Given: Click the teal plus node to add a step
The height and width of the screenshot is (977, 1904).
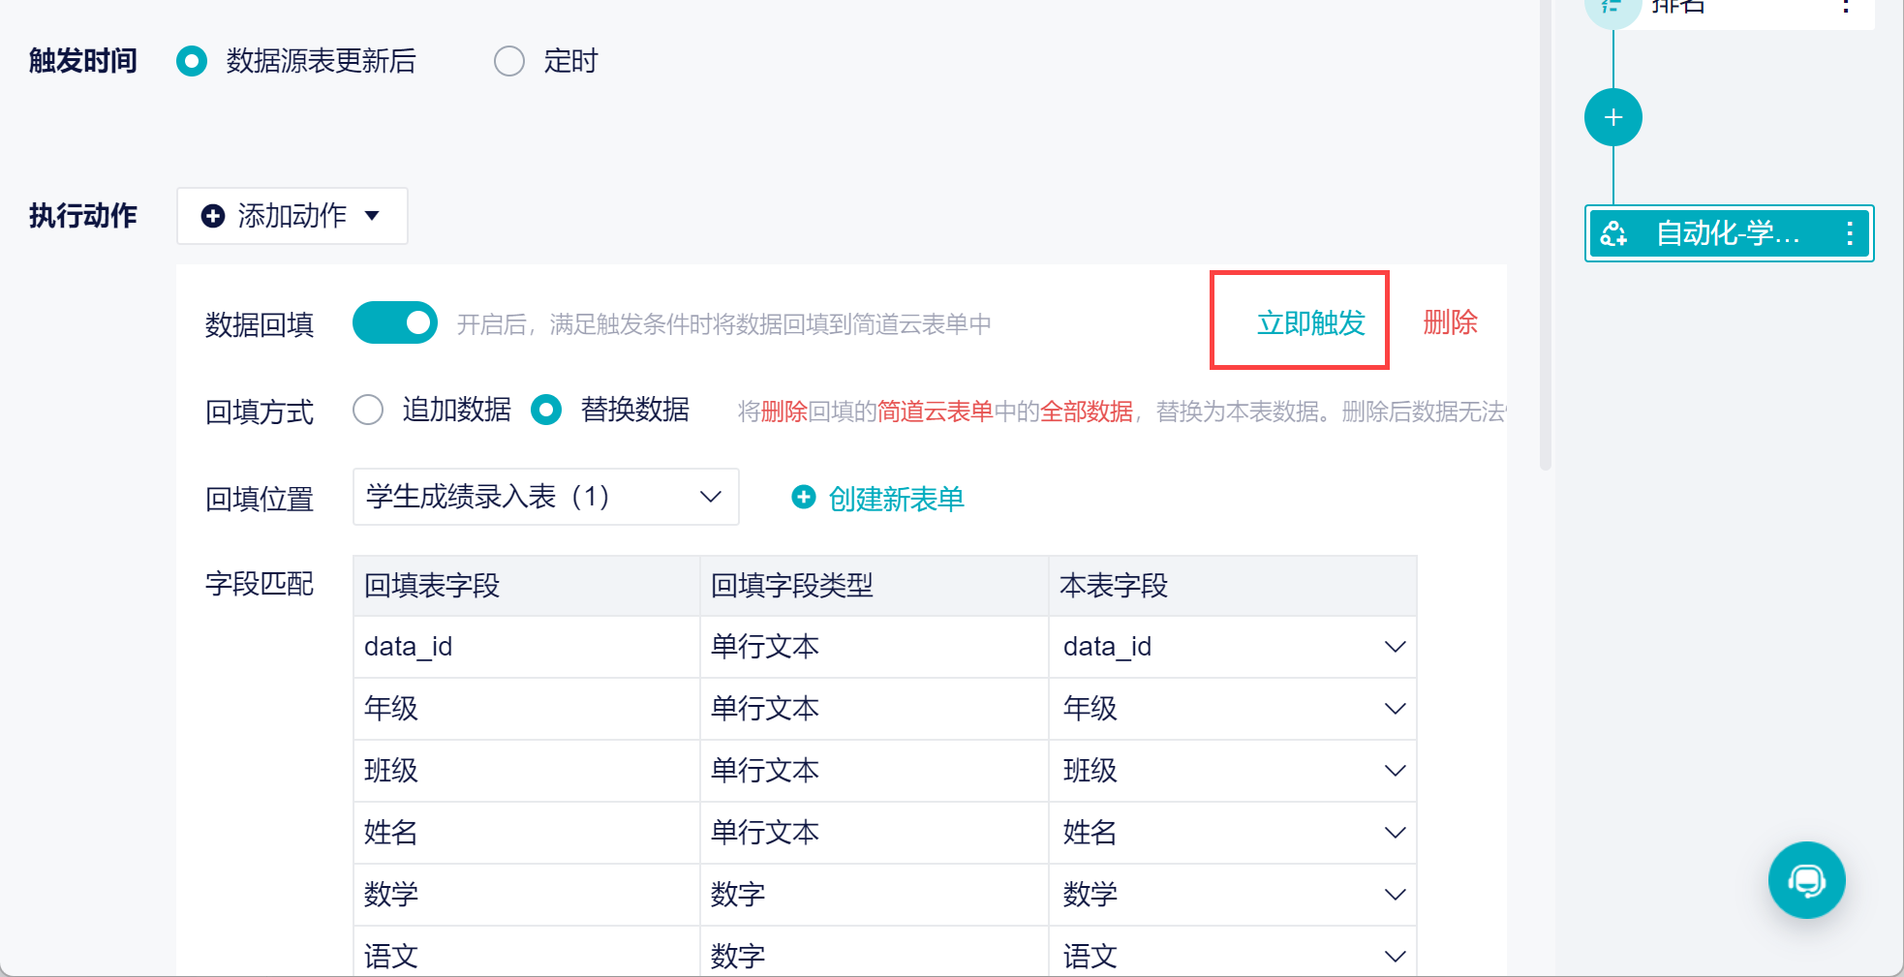Looking at the screenshot, I should [1612, 117].
